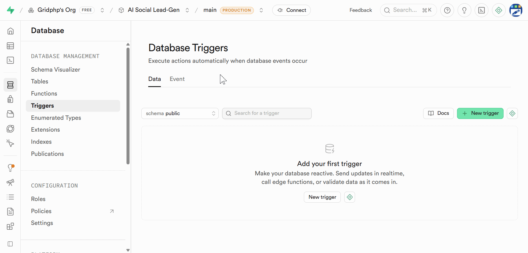Click the Connect button

(291, 10)
